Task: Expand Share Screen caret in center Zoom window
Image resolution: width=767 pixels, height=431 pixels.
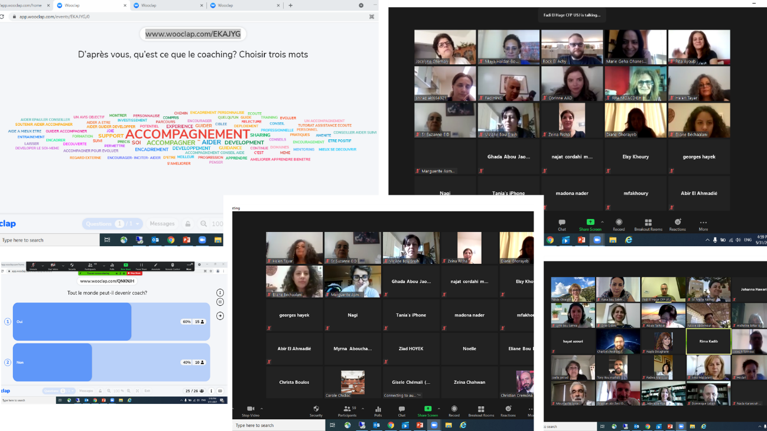Action: 438,409
